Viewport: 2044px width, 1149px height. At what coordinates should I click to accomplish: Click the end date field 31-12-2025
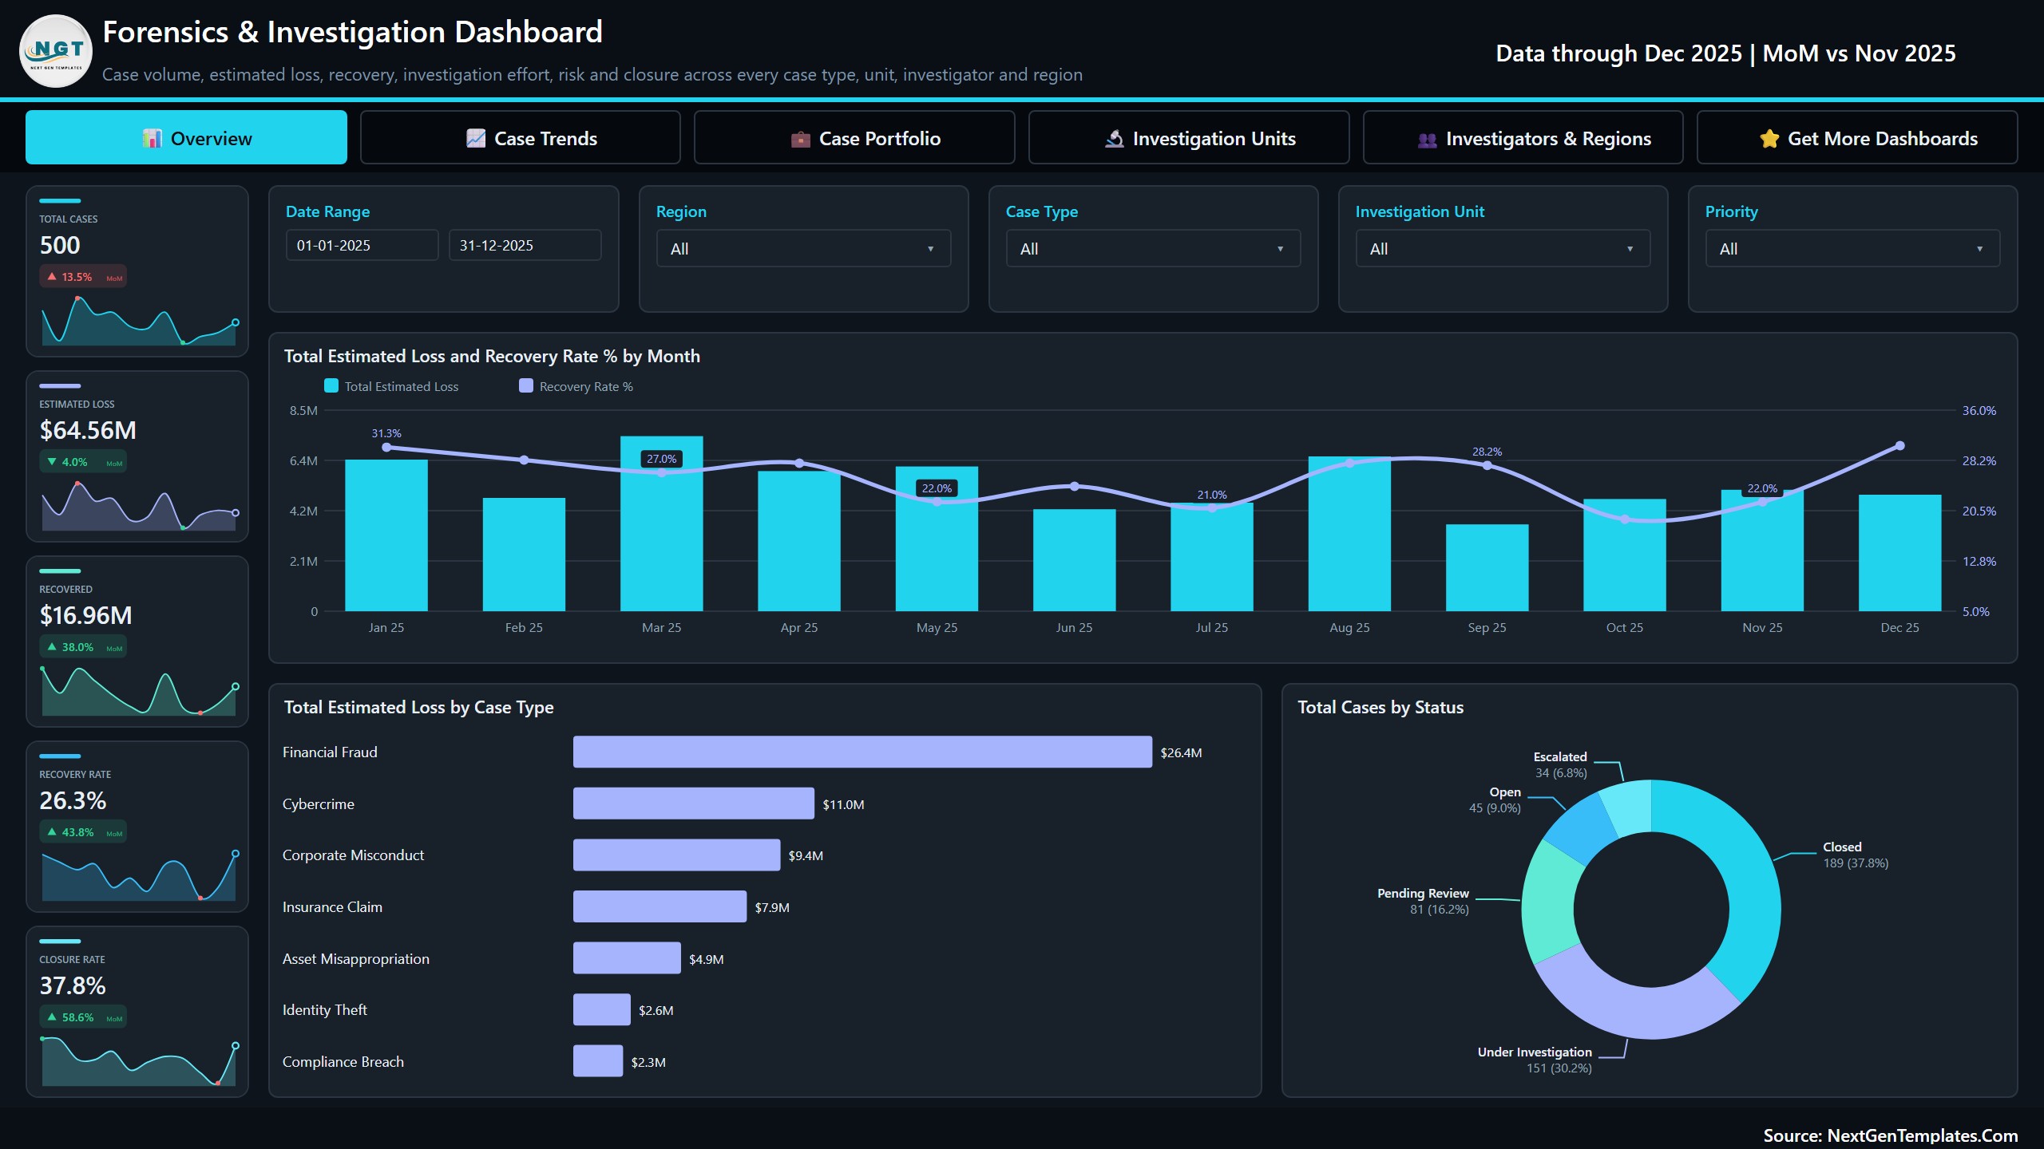tap(525, 246)
